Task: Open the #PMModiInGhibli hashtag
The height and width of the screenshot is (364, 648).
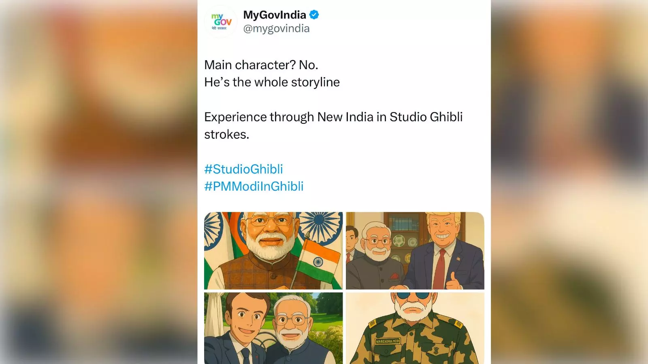Action: point(254,186)
